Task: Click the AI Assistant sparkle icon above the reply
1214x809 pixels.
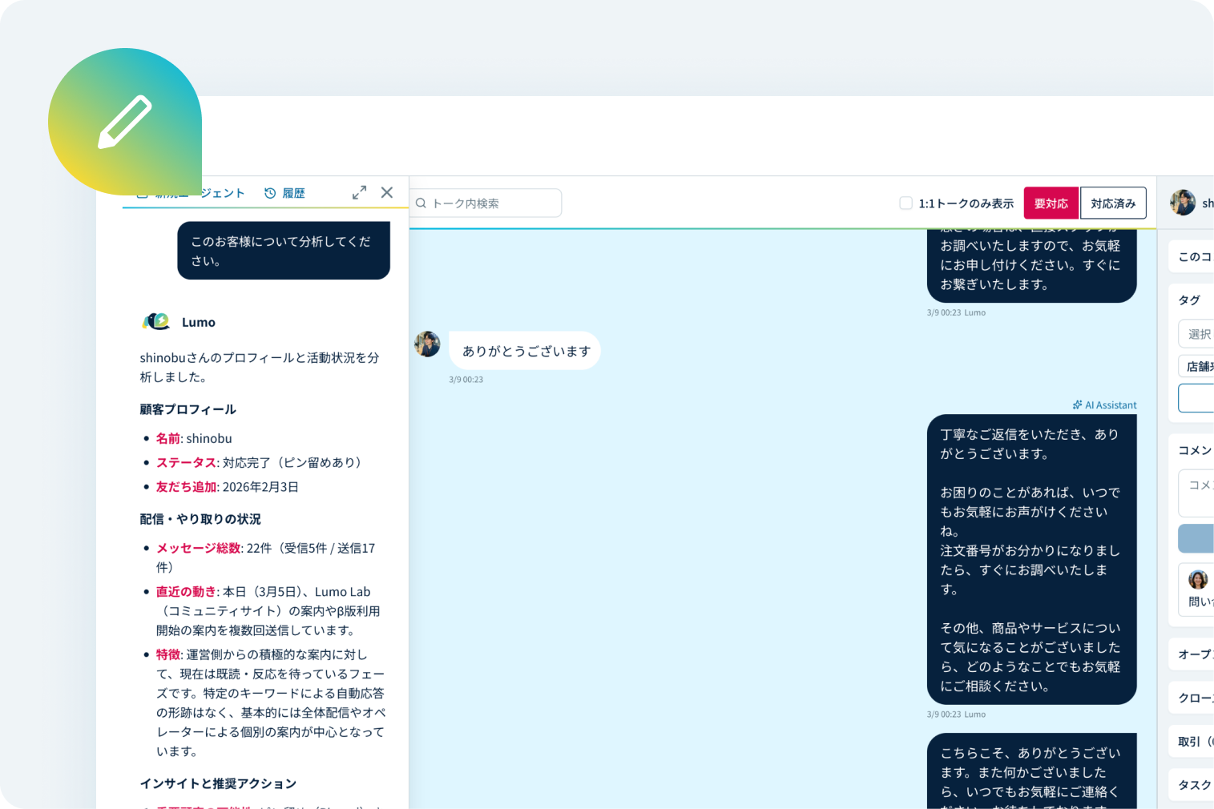Action: 1076,404
